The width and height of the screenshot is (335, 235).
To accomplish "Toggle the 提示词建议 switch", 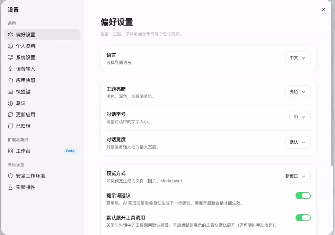I will point(303,196).
